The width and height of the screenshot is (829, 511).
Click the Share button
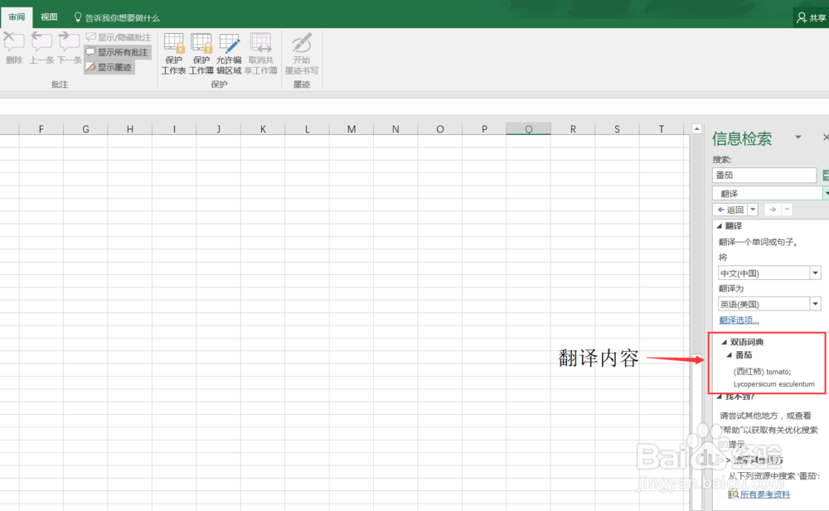coord(812,17)
